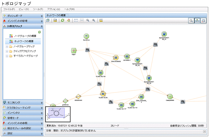Select the 1:1 actual size icon
This screenshot has height=137, width=209.
[x=82, y=20]
